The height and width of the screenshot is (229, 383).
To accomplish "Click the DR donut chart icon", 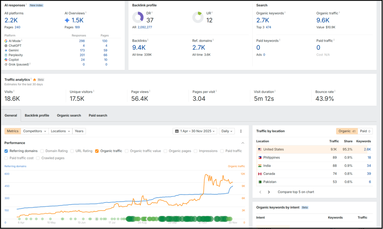I will [x=138, y=17].
